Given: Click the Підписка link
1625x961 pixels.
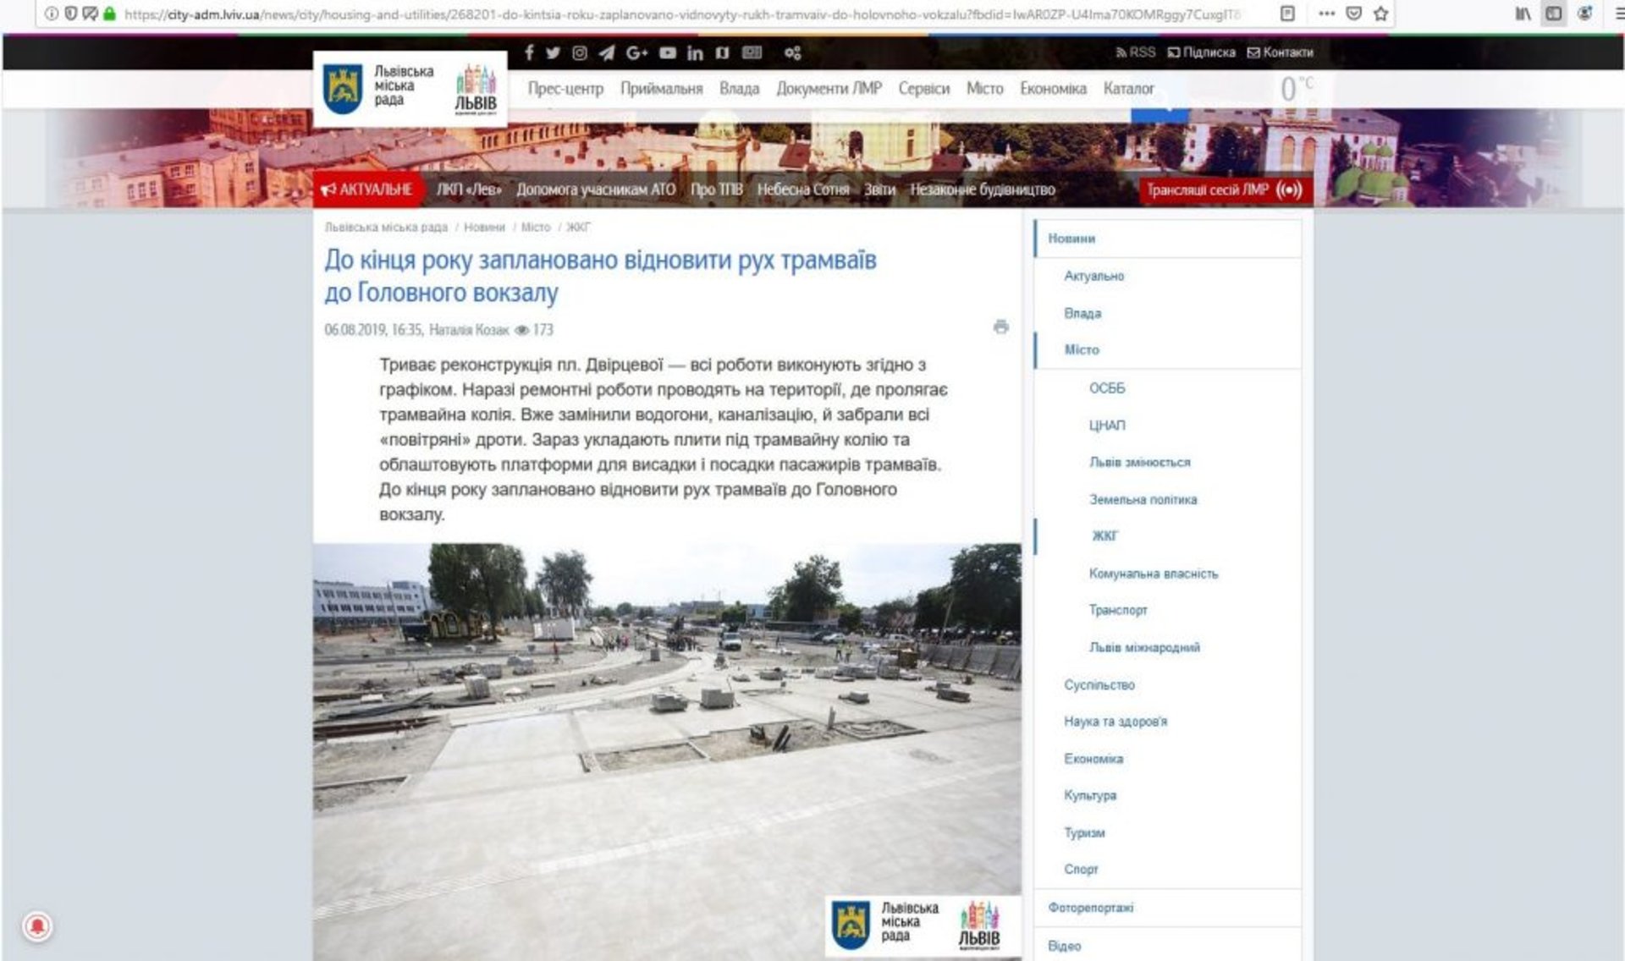Looking at the screenshot, I should pos(1201,52).
